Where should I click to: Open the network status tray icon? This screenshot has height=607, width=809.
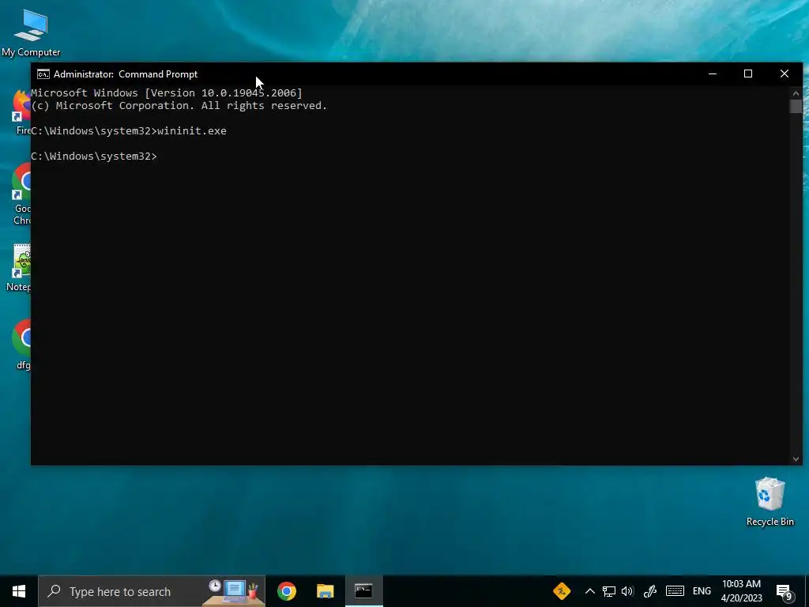[609, 591]
